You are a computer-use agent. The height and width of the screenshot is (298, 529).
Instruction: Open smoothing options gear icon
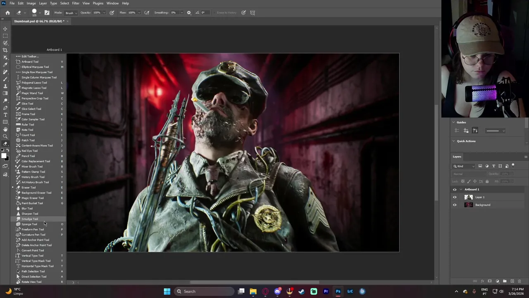click(x=189, y=13)
